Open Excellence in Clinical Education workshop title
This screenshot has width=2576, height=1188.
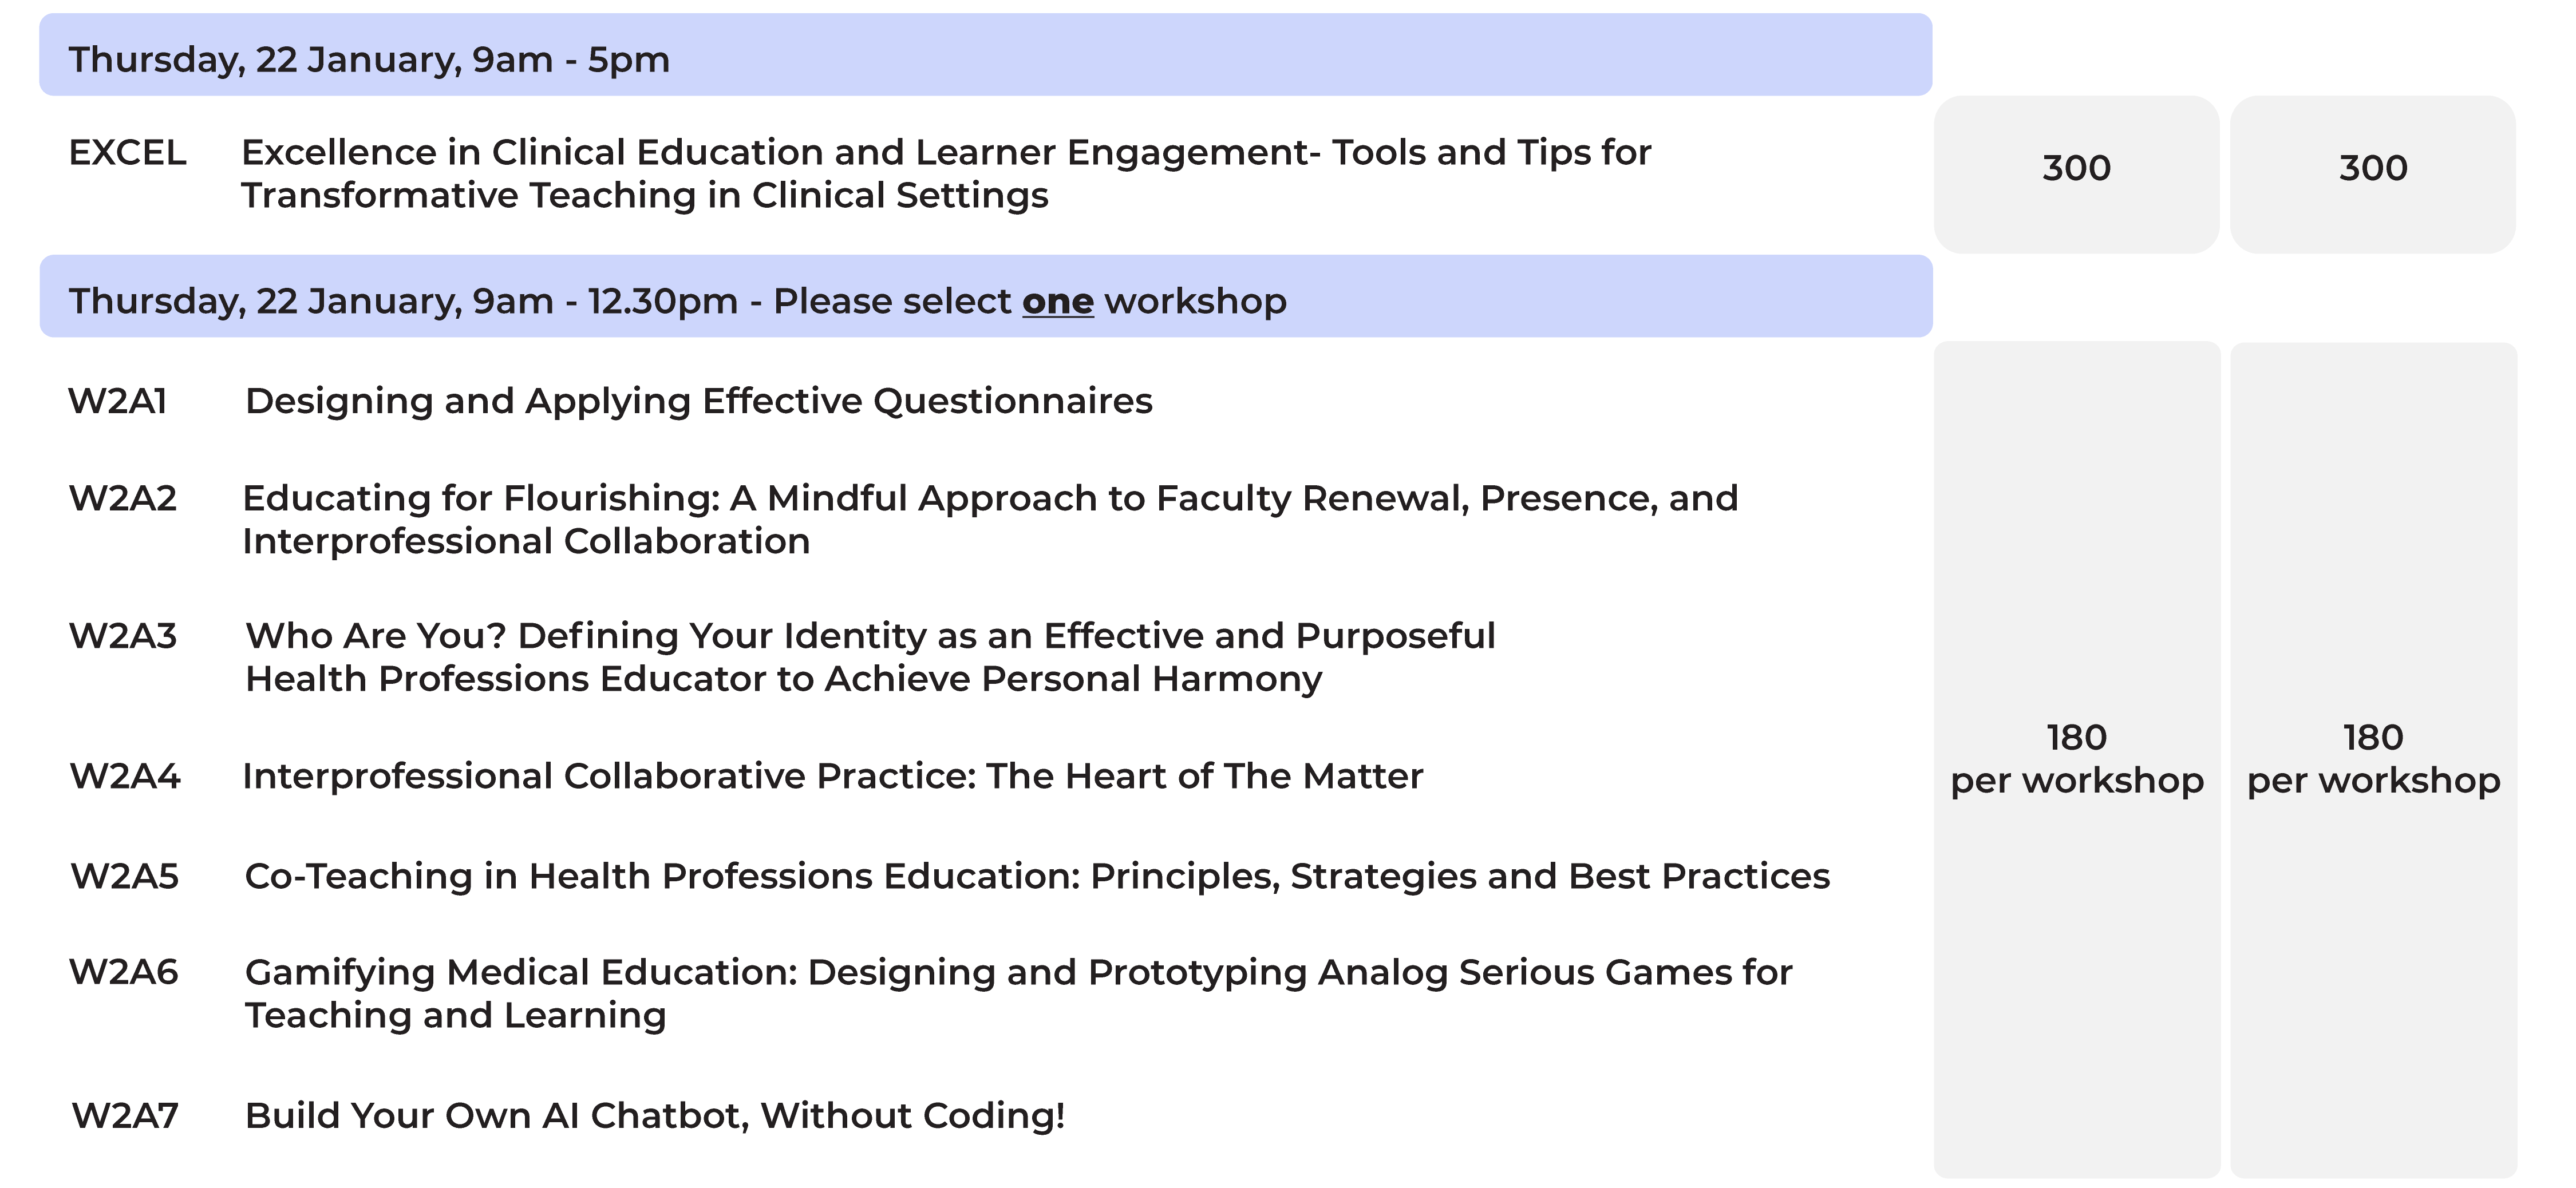click(x=945, y=174)
